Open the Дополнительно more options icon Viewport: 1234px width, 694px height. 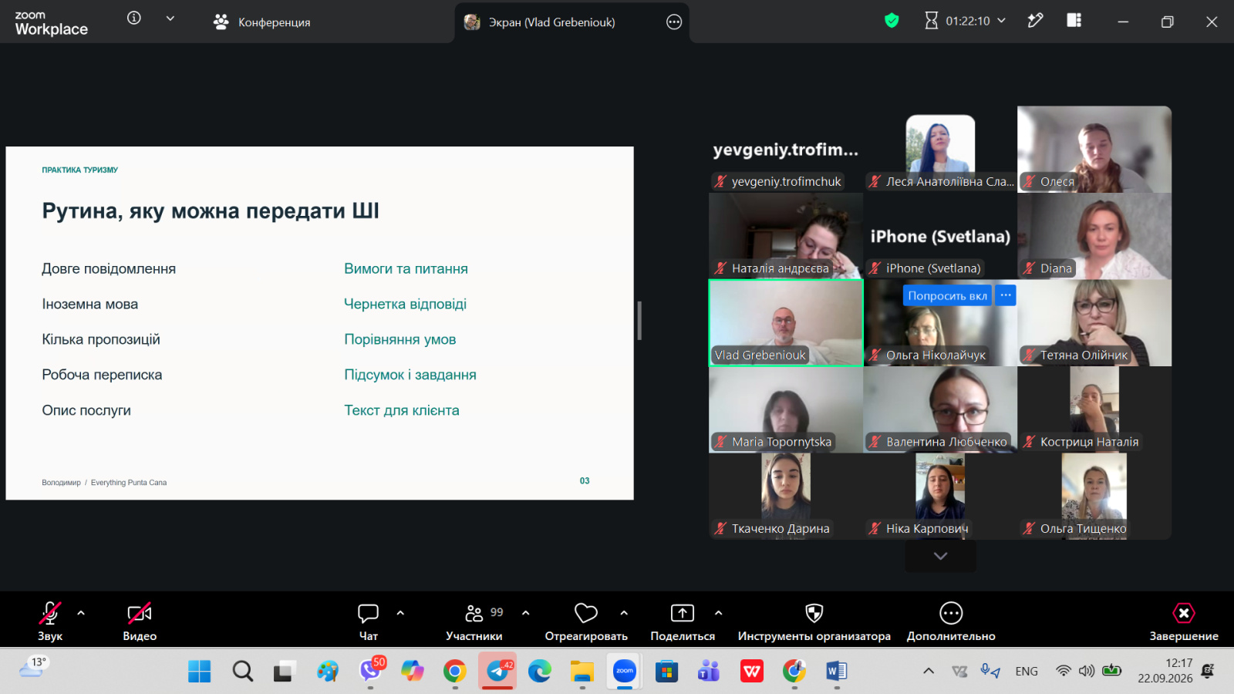951,613
